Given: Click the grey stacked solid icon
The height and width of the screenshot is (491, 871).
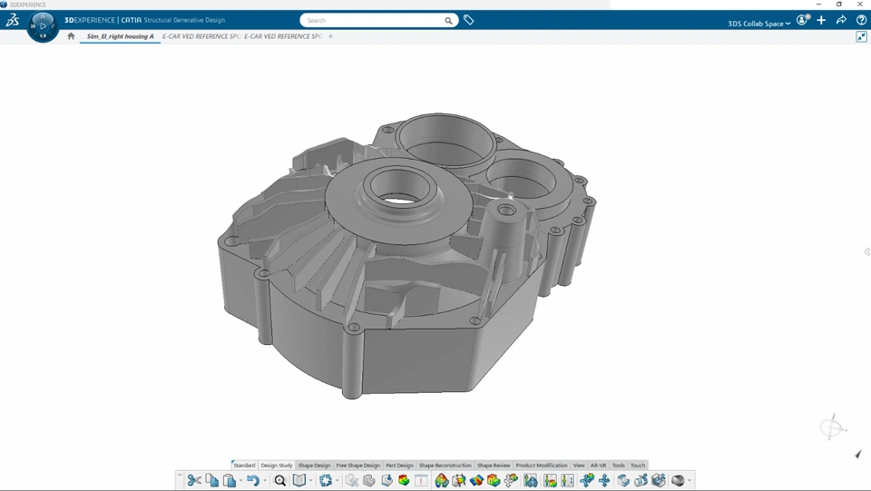Looking at the screenshot, I should [369, 480].
